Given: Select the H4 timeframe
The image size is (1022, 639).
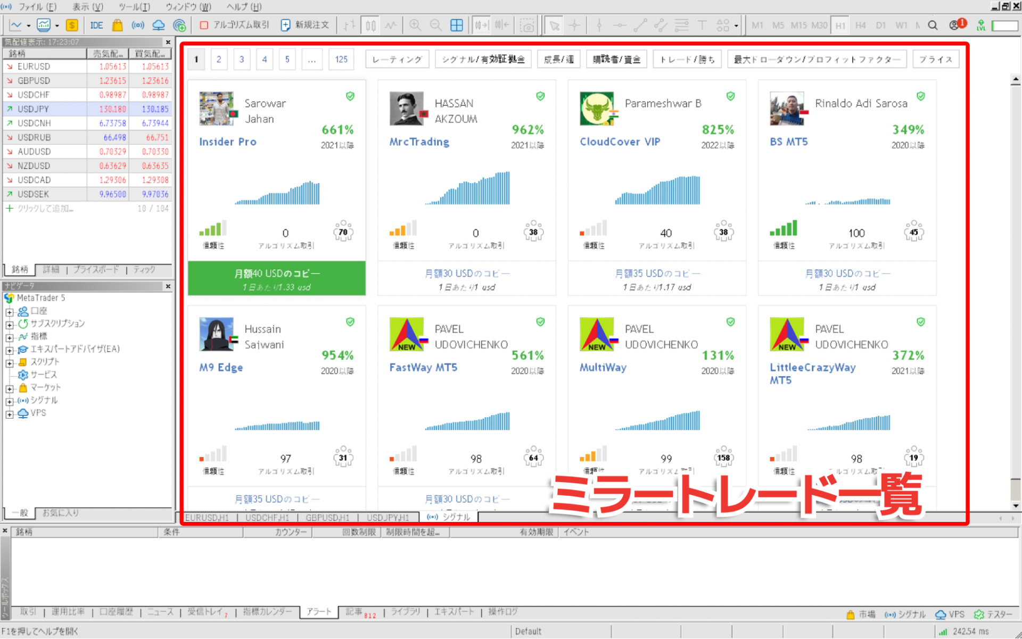Looking at the screenshot, I should [x=860, y=25].
